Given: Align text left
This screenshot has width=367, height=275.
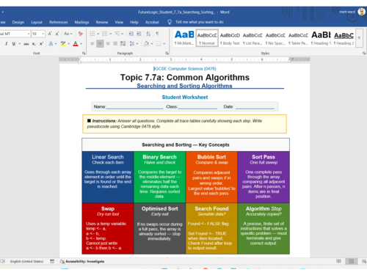Looking at the screenshot, I should click(92, 44).
